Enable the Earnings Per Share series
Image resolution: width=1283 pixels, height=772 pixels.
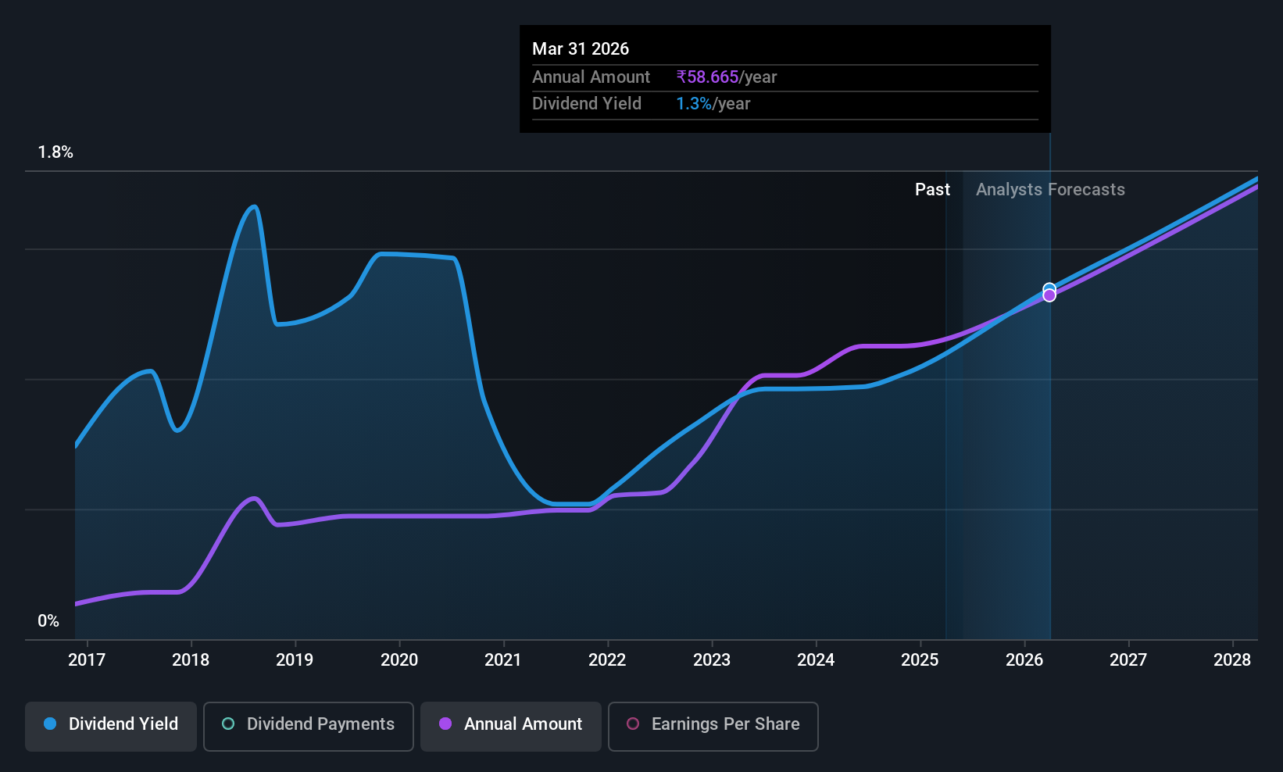coord(713,727)
